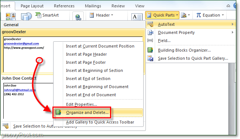The image size is (240, 139).
Task: Click the Organize and Delete book icon
Action: [58, 112]
